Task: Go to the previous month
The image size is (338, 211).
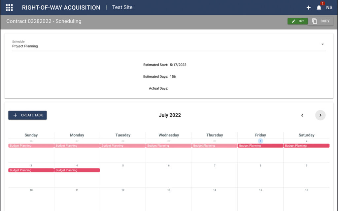Action: click(302, 115)
